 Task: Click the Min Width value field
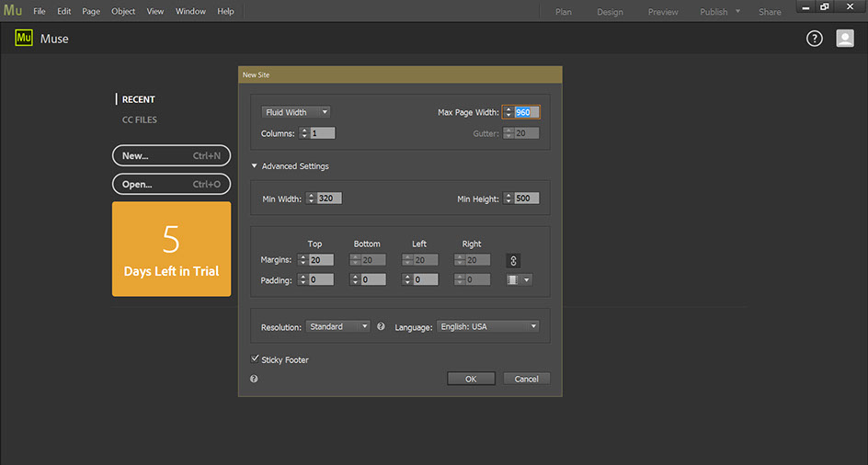329,198
